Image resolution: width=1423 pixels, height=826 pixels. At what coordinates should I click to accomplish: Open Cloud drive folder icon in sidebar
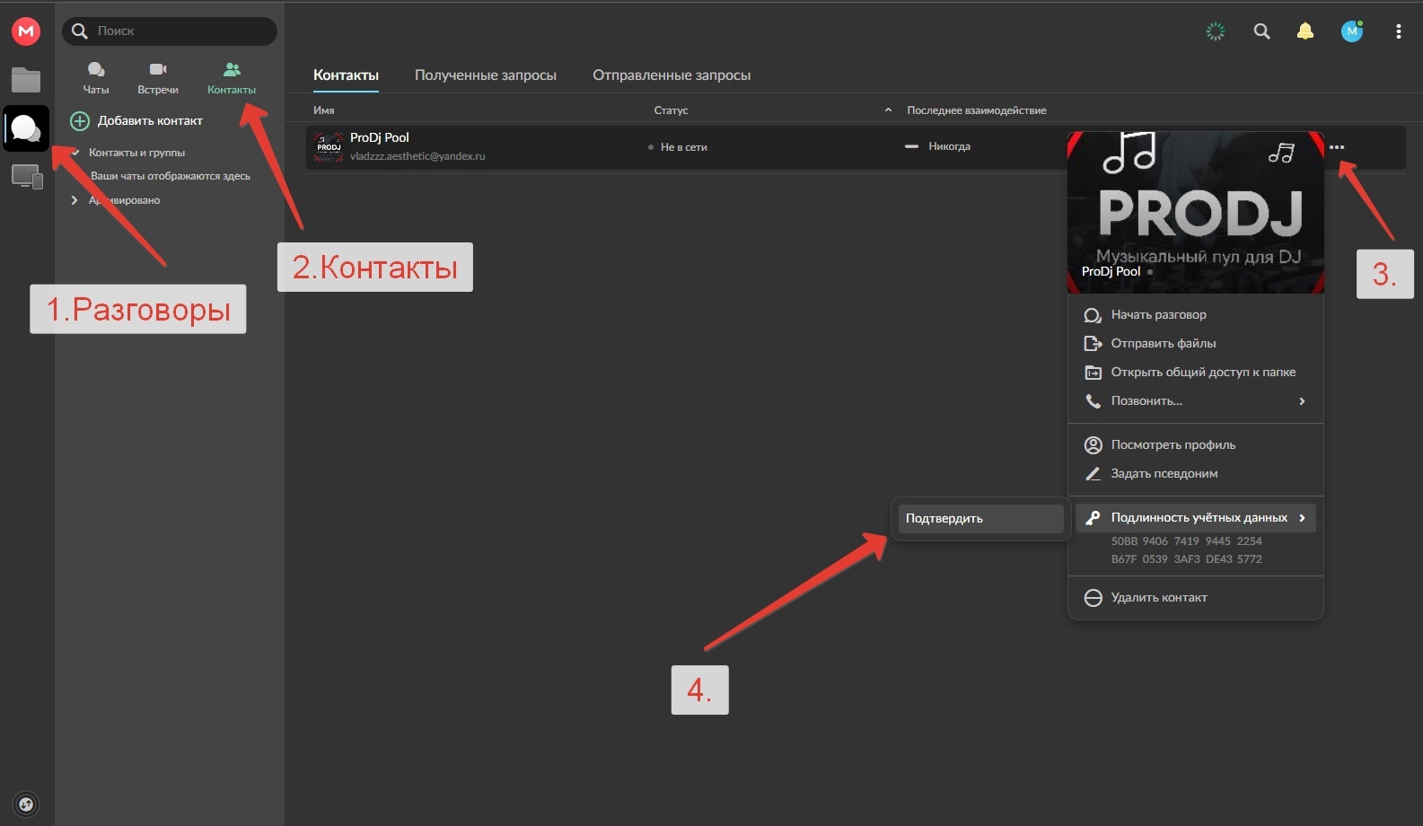(x=26, y=80)
